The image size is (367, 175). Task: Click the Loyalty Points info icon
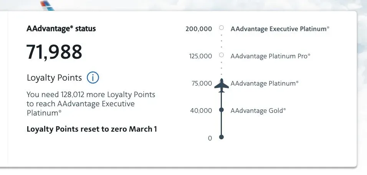93,78
